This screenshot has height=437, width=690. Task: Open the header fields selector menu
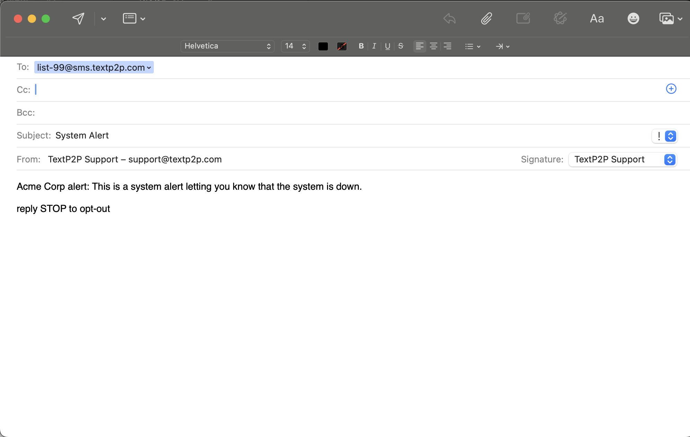pyautogui.click(x=134, y=19)
